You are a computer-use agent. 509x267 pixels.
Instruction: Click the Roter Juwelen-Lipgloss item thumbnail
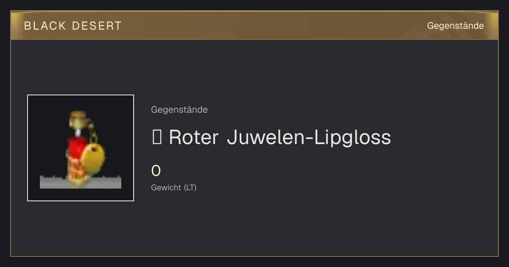[x=81, y=148]
